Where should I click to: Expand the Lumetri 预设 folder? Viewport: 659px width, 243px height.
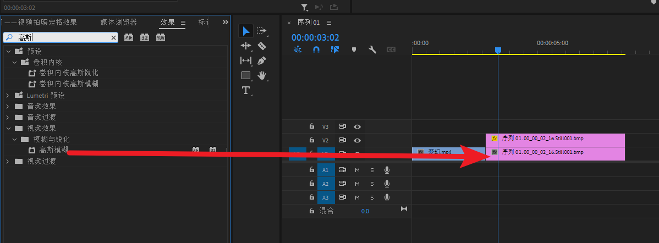coord(8,95)
